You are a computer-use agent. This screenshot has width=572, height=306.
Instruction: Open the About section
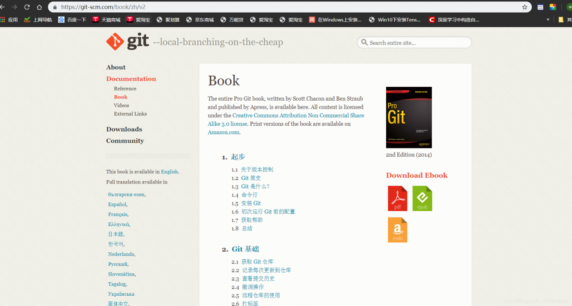tap(116, 67)
